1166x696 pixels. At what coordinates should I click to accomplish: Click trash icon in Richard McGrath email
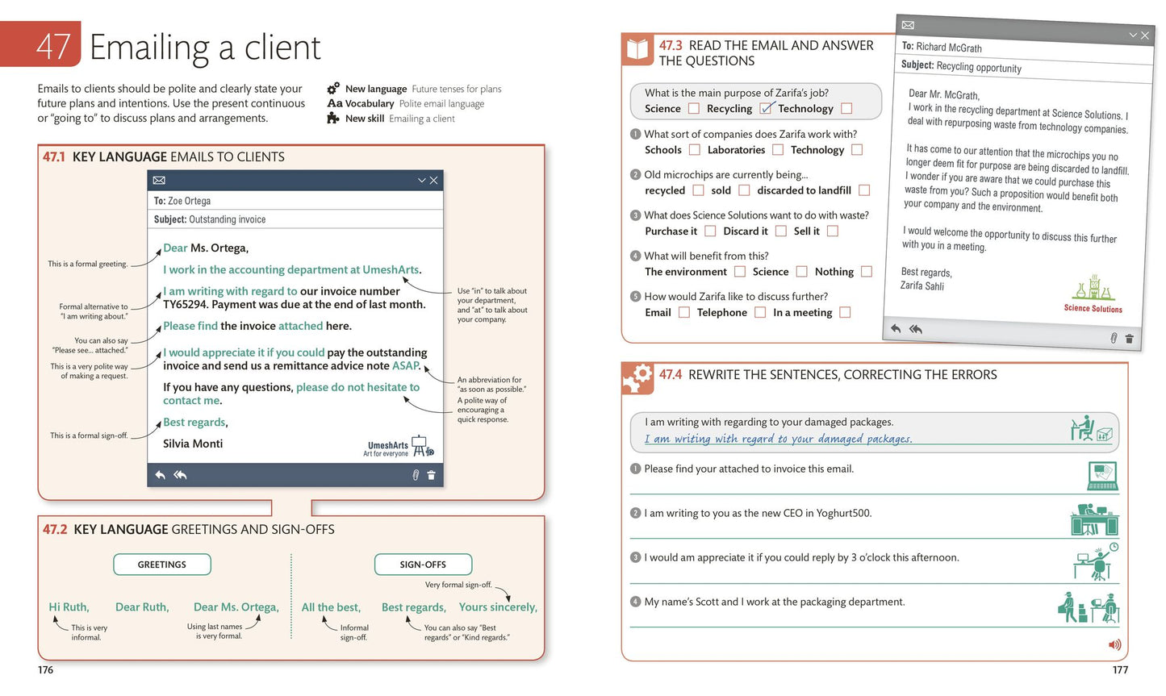(x=1129, y=339)
